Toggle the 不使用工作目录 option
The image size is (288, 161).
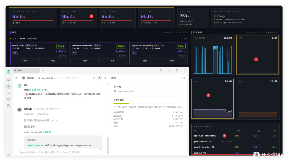click(70, 78)
